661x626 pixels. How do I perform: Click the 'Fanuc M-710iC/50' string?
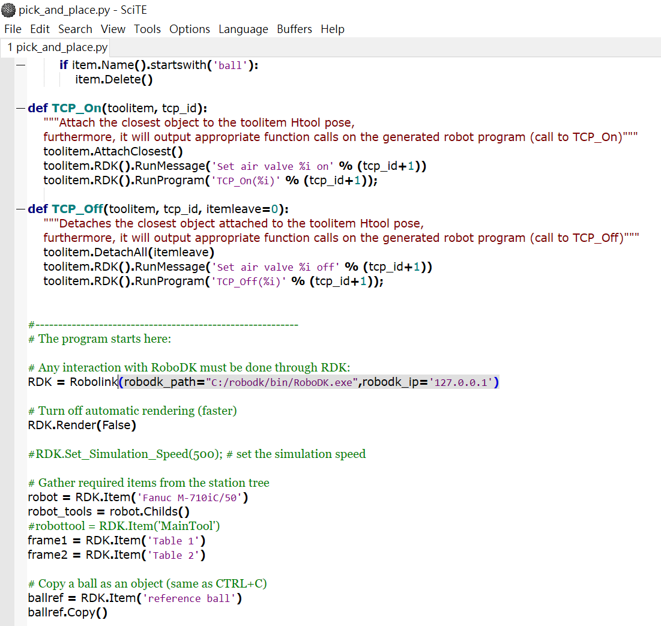189,498
